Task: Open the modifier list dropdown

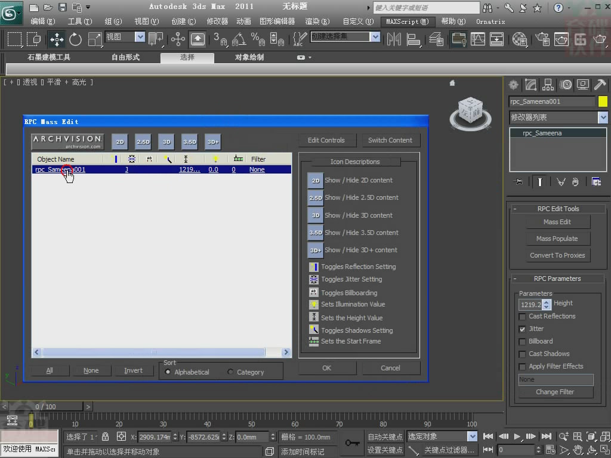Action: point(603,117)
